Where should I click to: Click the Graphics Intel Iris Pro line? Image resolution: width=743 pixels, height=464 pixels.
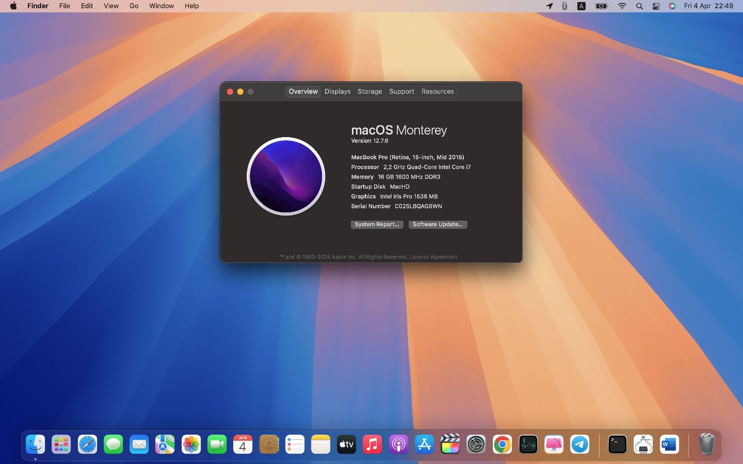(x=394, y=196)
